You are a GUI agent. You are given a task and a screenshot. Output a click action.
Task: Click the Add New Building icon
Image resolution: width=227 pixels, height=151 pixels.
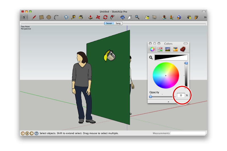coord(164,17)
